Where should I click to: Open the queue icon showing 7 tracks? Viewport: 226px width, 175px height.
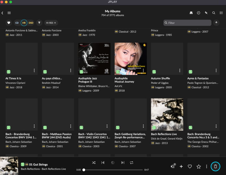point(173,167)
